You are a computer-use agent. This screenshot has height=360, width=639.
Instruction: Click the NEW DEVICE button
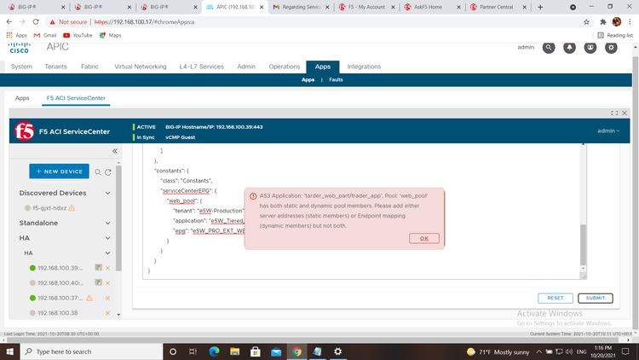tap(59, 171)
